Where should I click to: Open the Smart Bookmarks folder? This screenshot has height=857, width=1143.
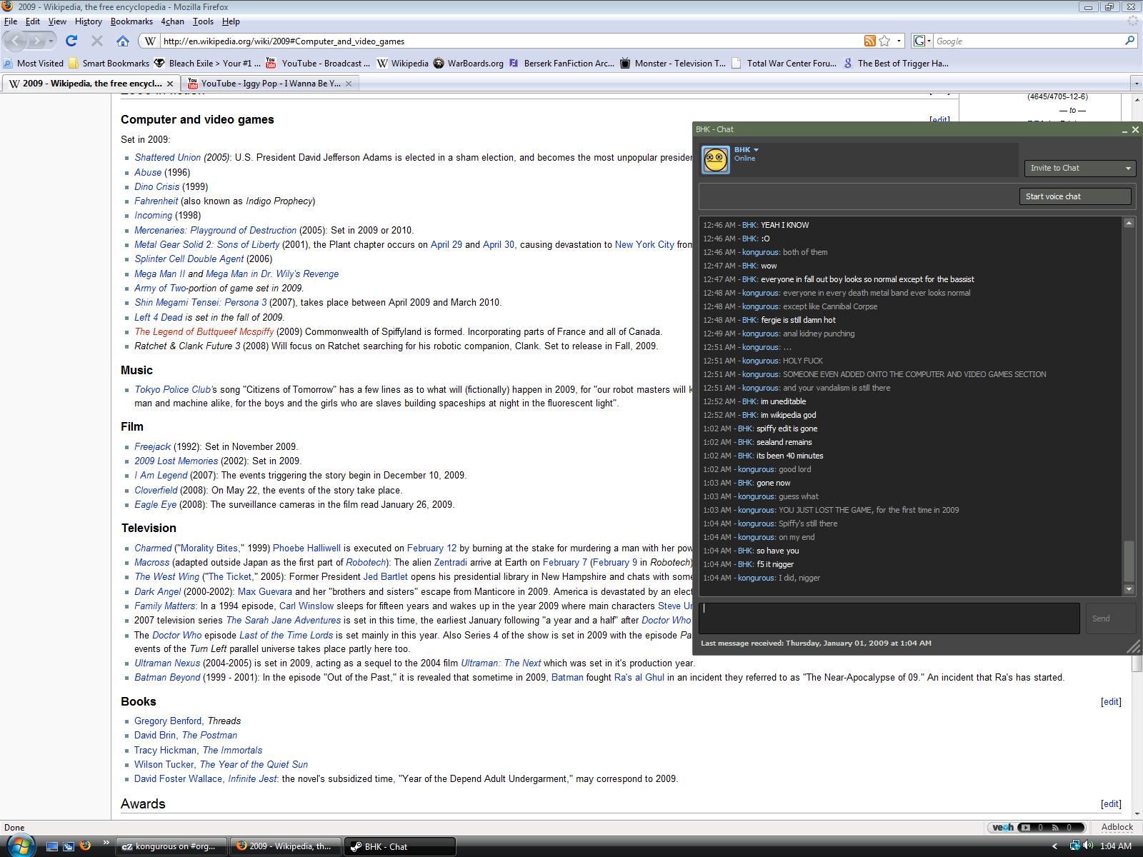click(109, 63)
